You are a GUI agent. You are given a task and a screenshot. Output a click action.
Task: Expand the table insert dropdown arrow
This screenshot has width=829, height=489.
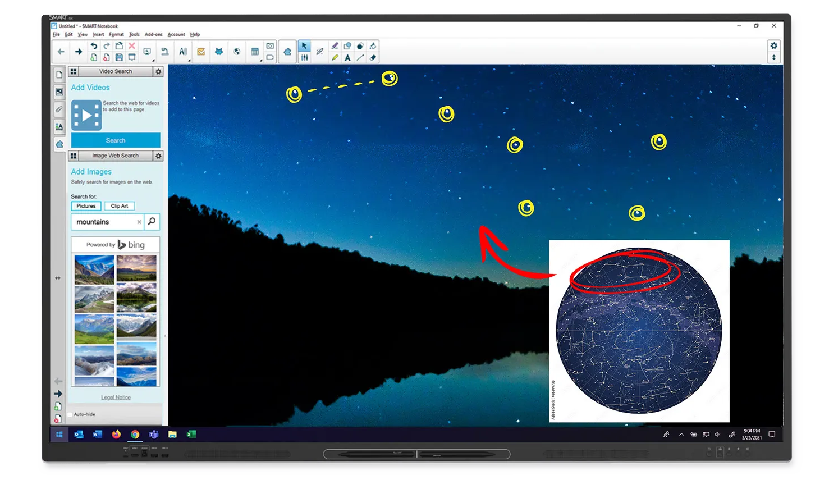(262, 61)
